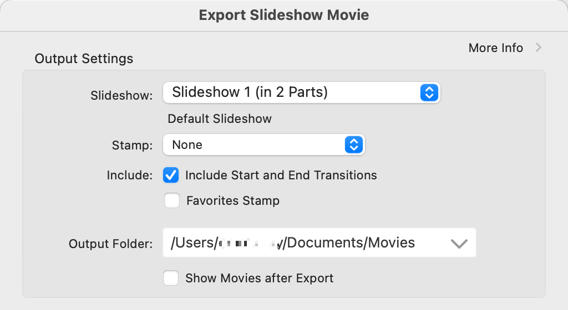Click the Stamp: field label
The width and height of the screenshot is (568, 310).
[131, 146]
